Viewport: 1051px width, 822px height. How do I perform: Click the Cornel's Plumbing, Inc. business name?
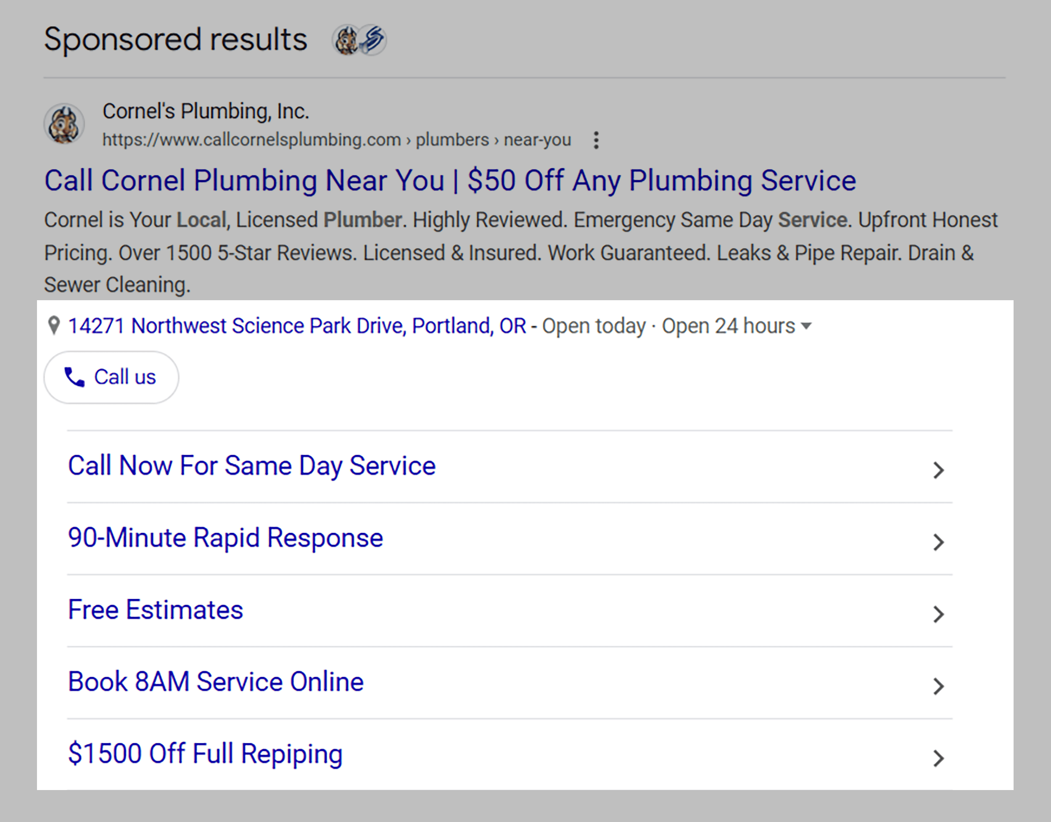pyautogui.click(x=206, y=112)
